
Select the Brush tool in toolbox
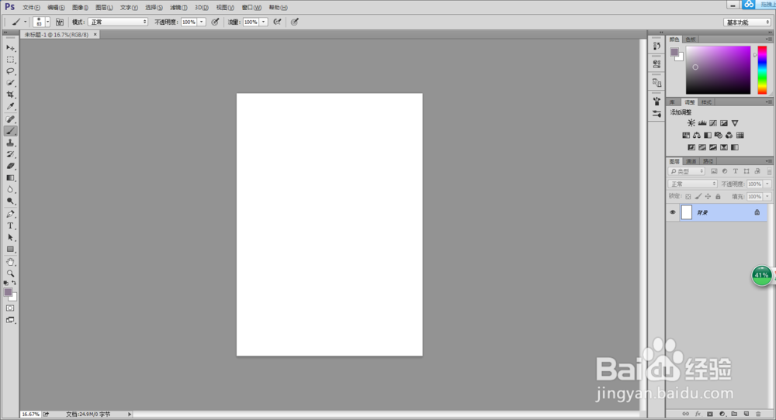click(x=10, y=131)
